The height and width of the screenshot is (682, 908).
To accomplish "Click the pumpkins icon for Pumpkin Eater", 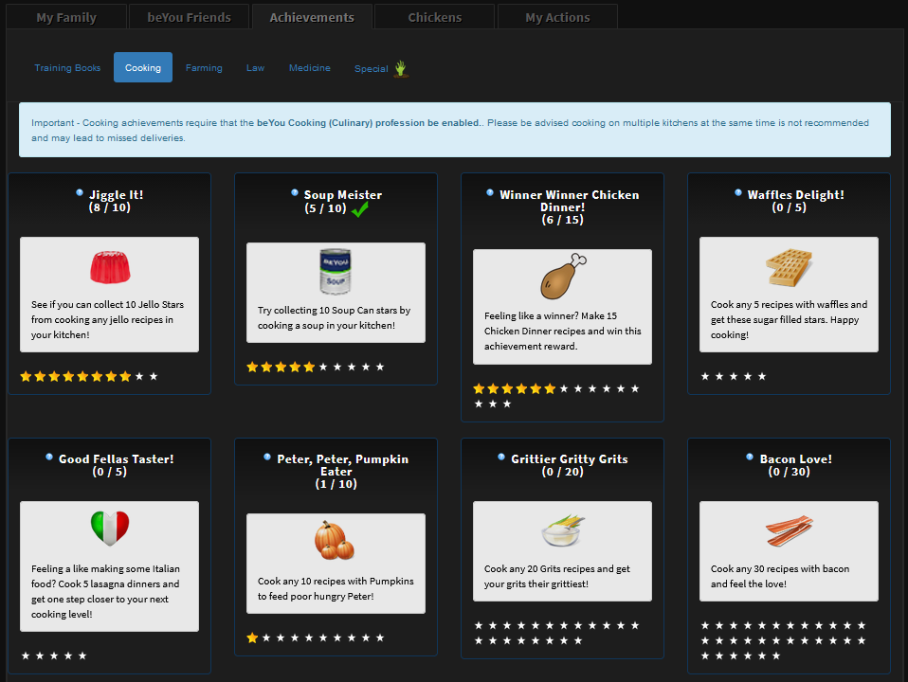I will [336, 536].
